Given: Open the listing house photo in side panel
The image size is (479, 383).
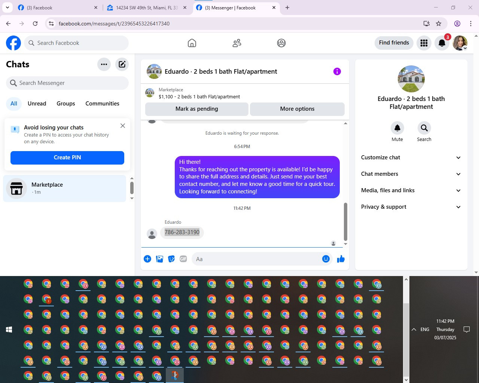Looking at the screenshot, I should tap(411, 79).
